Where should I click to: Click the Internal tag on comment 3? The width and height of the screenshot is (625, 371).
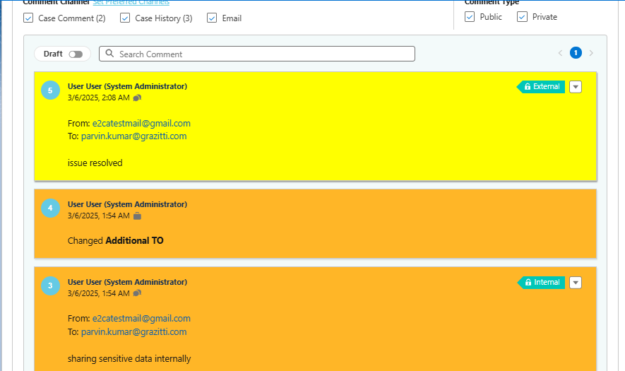click(541, 283)
